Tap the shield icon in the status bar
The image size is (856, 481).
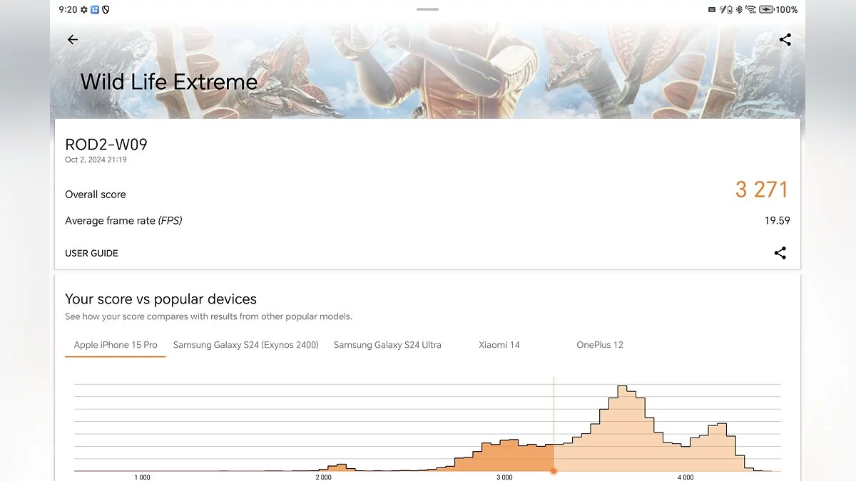tap(106, 10)
